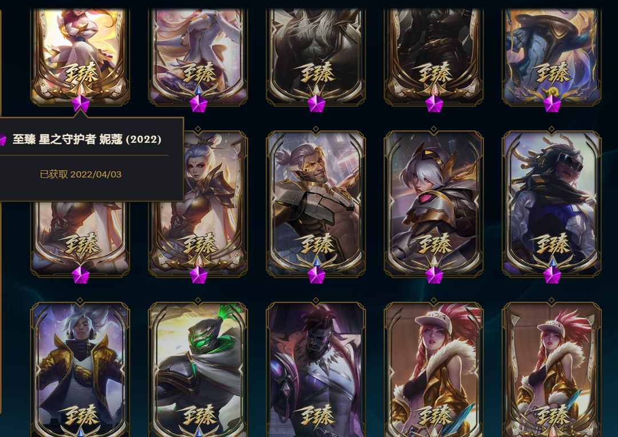Open the green-plumed masked warrior card
Screen dimensions: 618x437
(198, 368)
